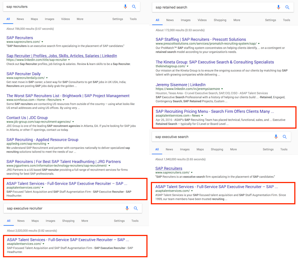298x261 pixels.
Task: Open dropdown arrow beside asaptalentservices.com under sap executive recruiter
Action: [x=44, y=244]
